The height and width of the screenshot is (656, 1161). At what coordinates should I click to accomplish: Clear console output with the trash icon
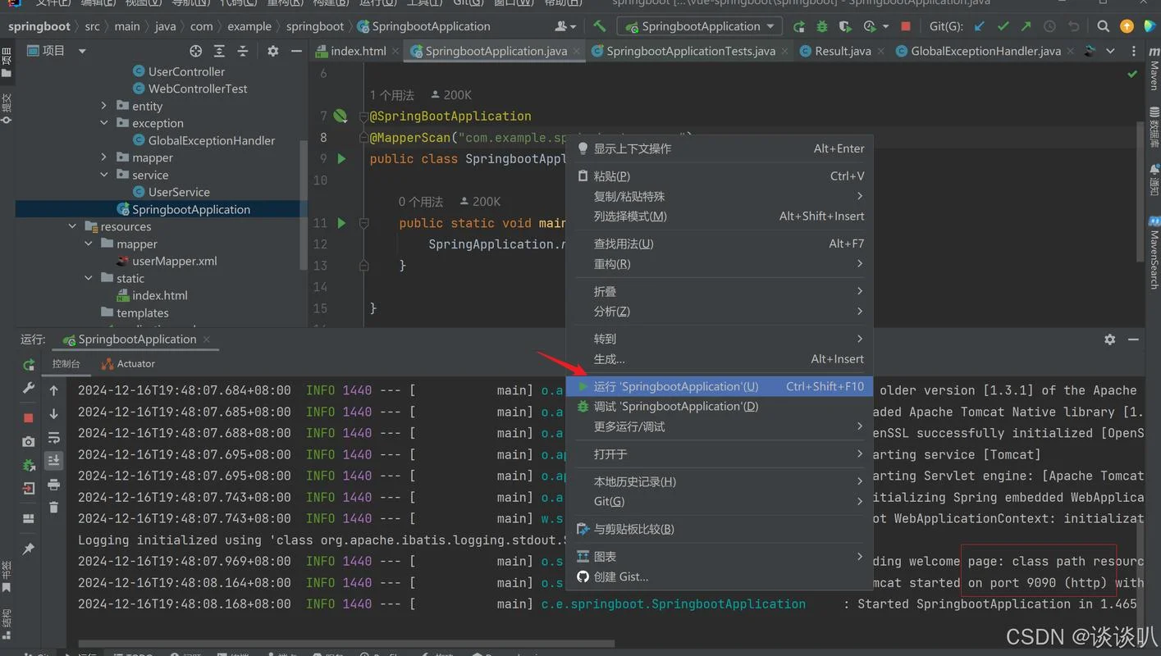(54, 508)
